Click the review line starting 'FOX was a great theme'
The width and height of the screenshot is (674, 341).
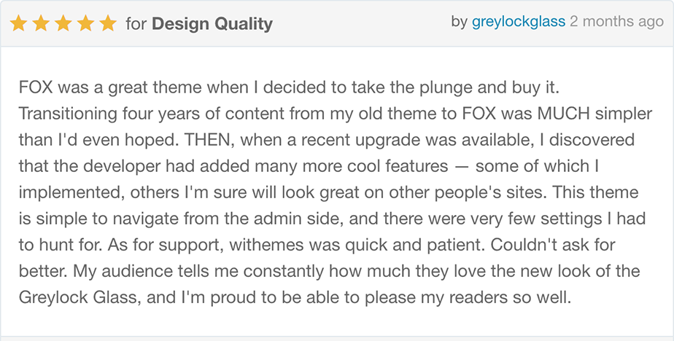pyautogui.click(x=289, y=87)
